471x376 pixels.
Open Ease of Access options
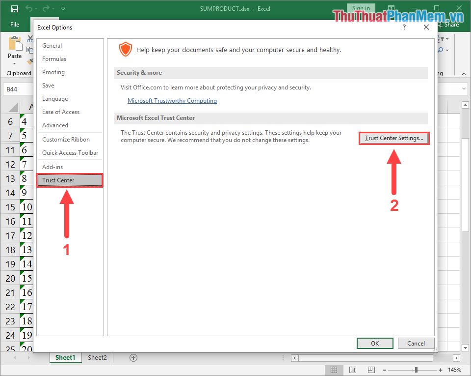tap(70, 112)
